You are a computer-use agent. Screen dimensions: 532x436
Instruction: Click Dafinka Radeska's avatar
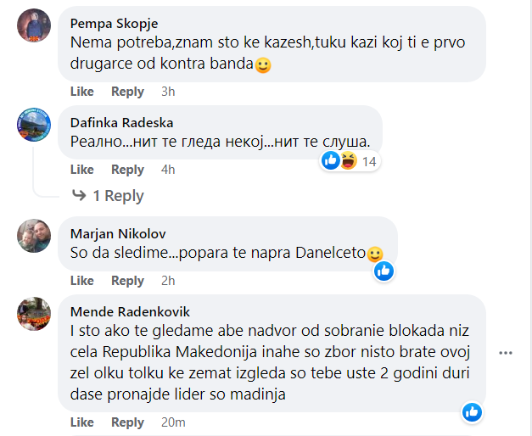[x=34, y=125]
